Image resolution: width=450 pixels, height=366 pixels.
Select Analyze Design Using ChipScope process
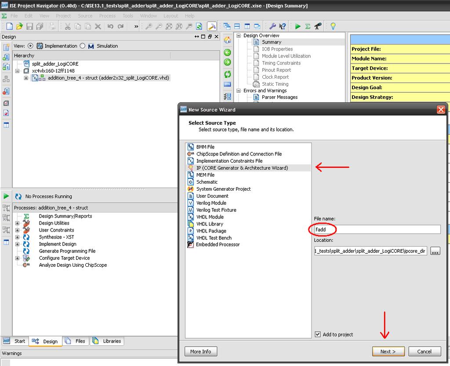point(73,265)
